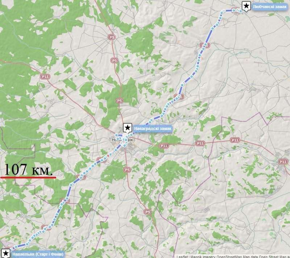
Task: Click the red underline beneath 107 км
Action: [x=28, y=177]
